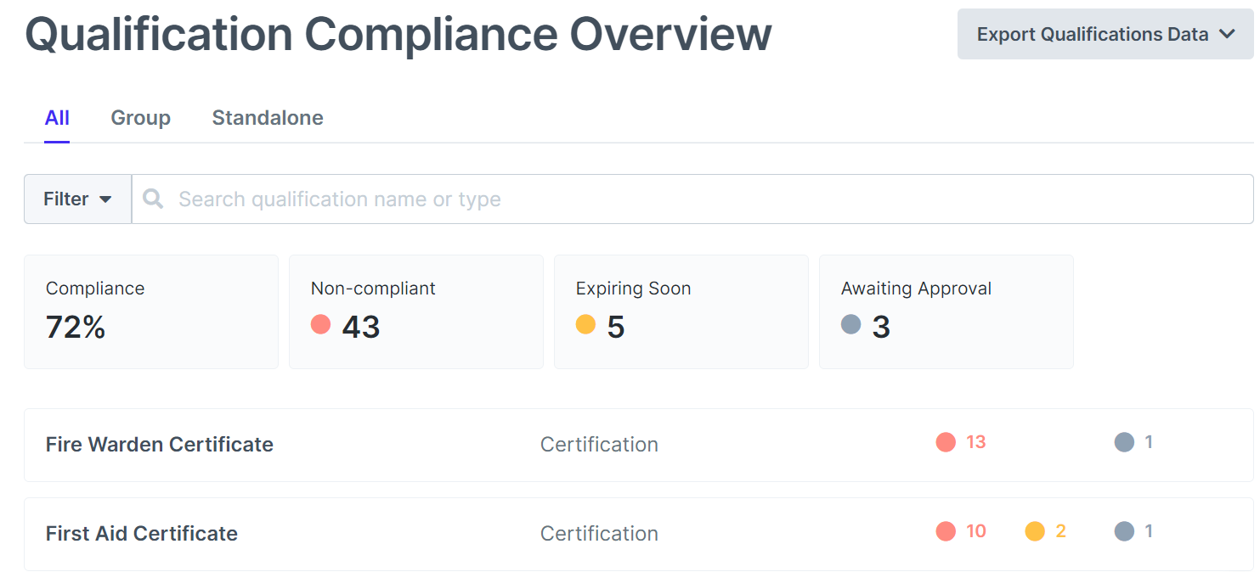This screenshot has height=572, width=1260.
Task: Open First Aid Certificate row
Action: tap(142, 534)
